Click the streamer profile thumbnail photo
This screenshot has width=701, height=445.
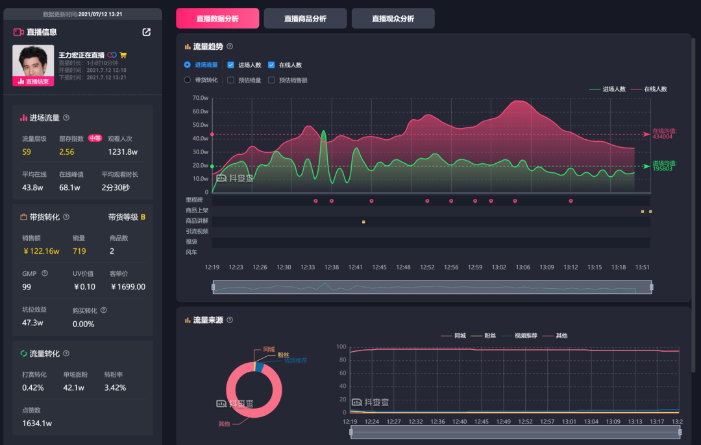33,61
